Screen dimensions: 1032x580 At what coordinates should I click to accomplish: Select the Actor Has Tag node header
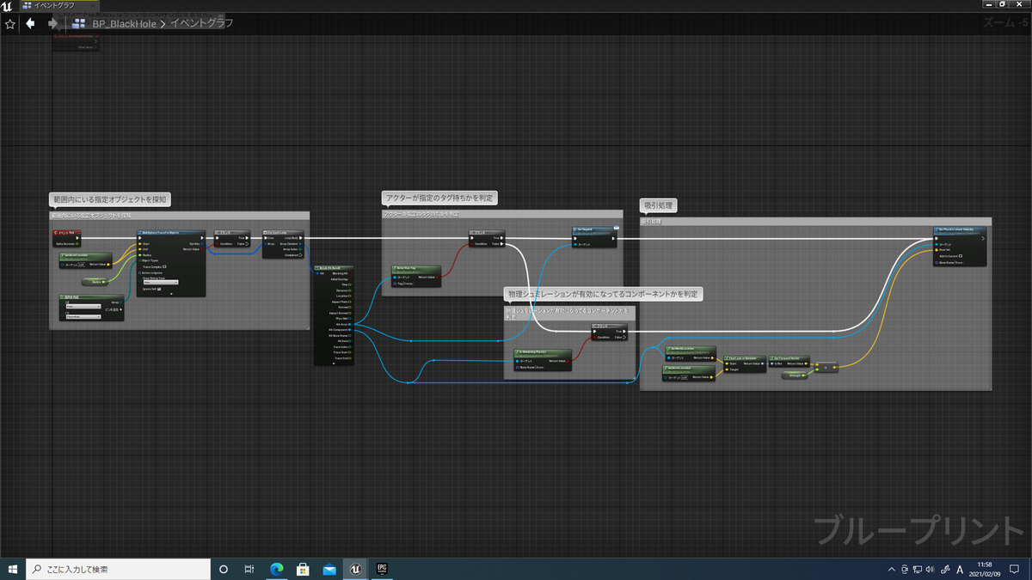click(415, 268)
